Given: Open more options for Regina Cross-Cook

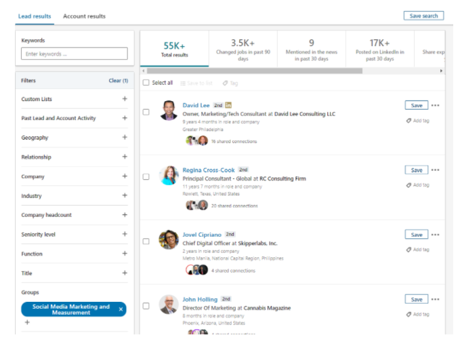Looking at the screenshot, I should click(x=436, y=170).
